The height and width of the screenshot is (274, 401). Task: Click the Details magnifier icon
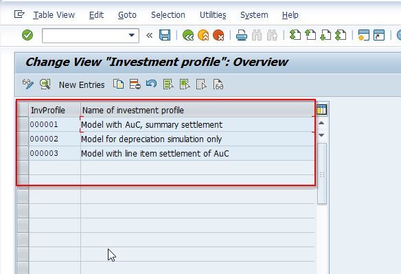point(45,84)
